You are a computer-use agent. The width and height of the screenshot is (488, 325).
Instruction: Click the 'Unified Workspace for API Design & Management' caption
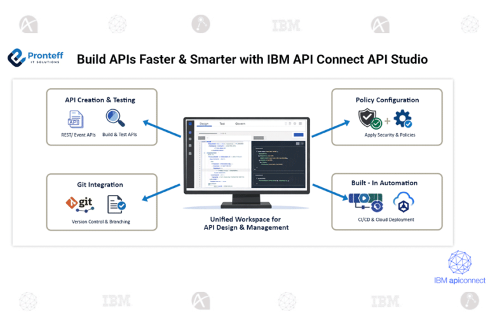pyautogui.click(x=246, y=223)
